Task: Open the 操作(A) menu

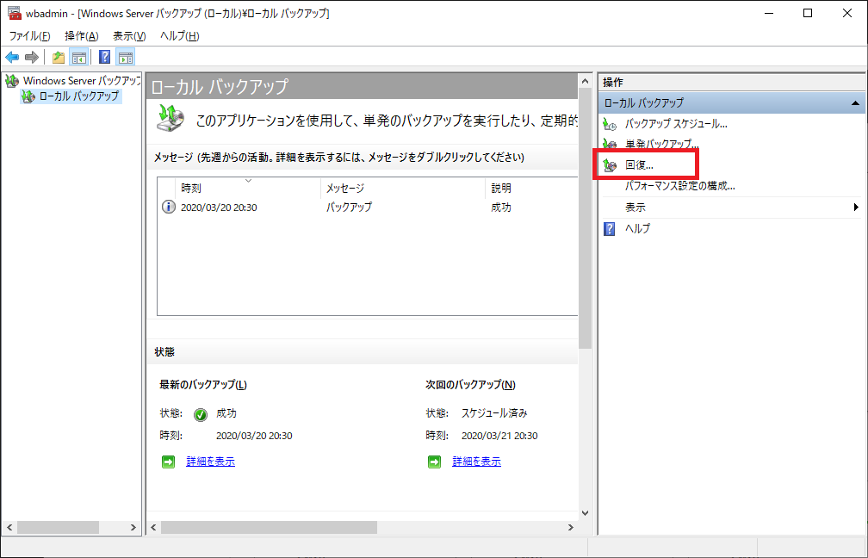Action: [x=82, y=35]
